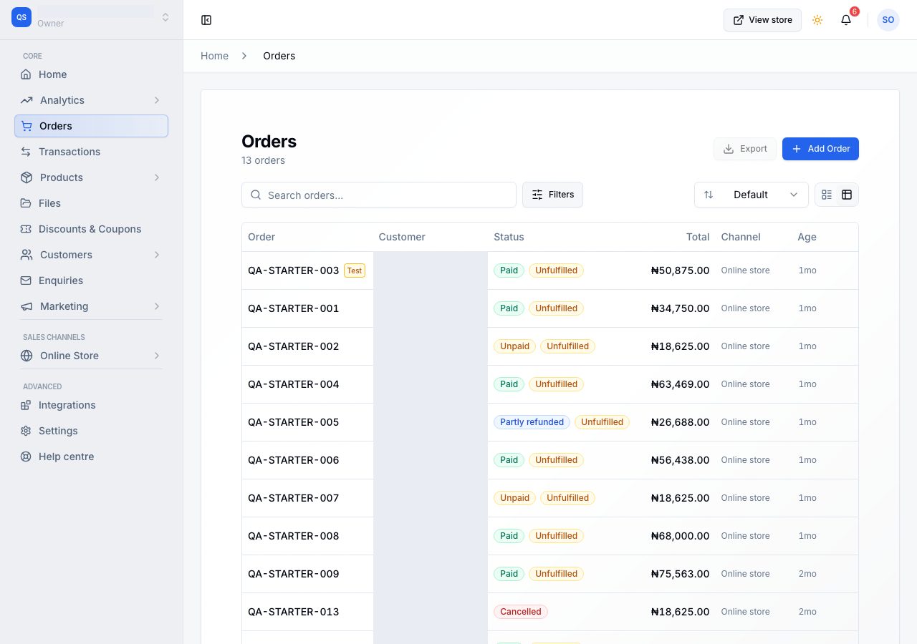Collapse the sidebar panel icon

[x=206, y=20]
